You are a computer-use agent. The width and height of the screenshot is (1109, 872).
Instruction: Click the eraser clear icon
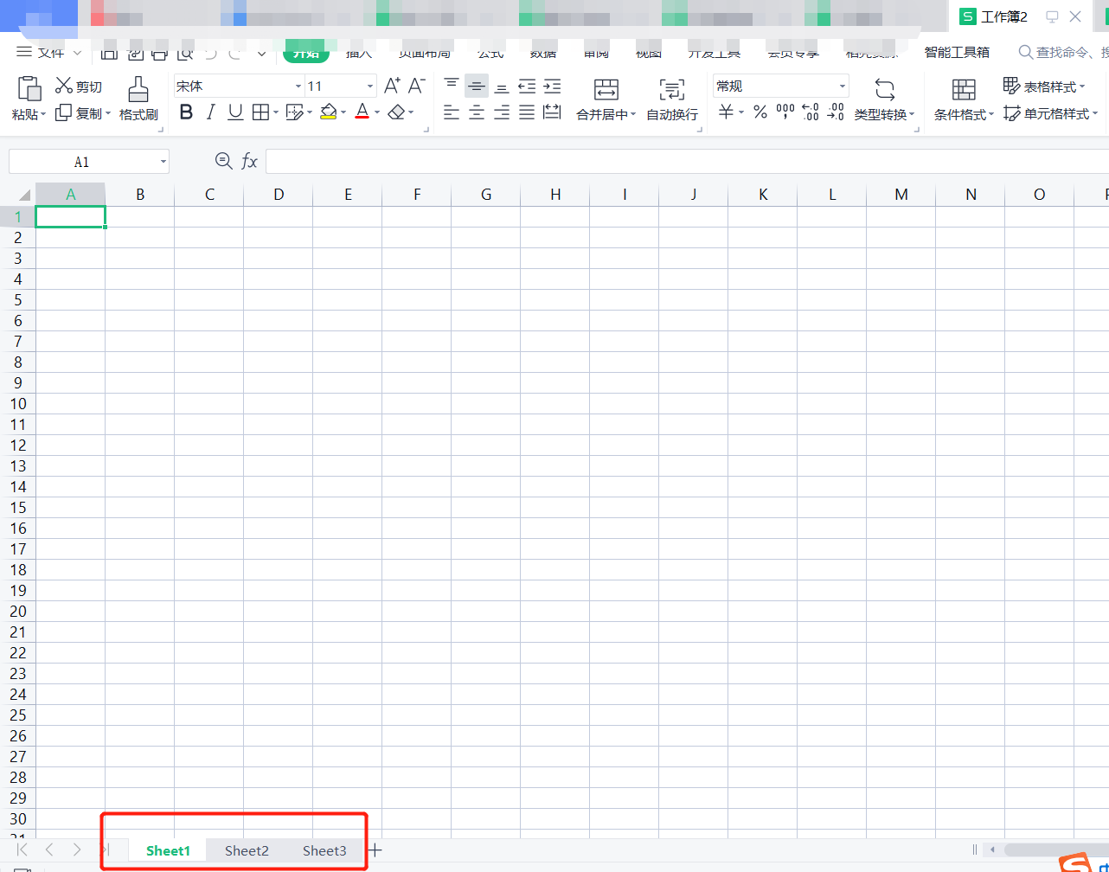[396, 112]
